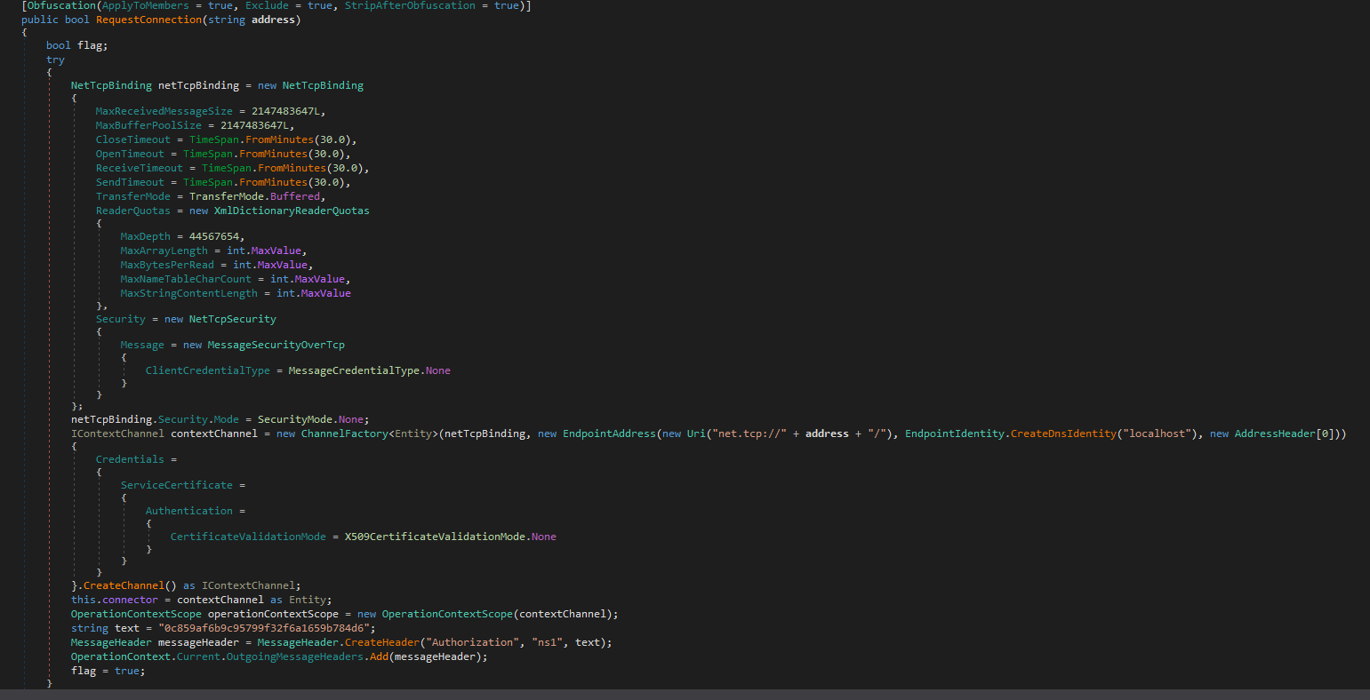Click the MaxBytesPerRead property
The width and height of the screenshot is (1370, 700).
pyautogui.click(x=167, y=265)
